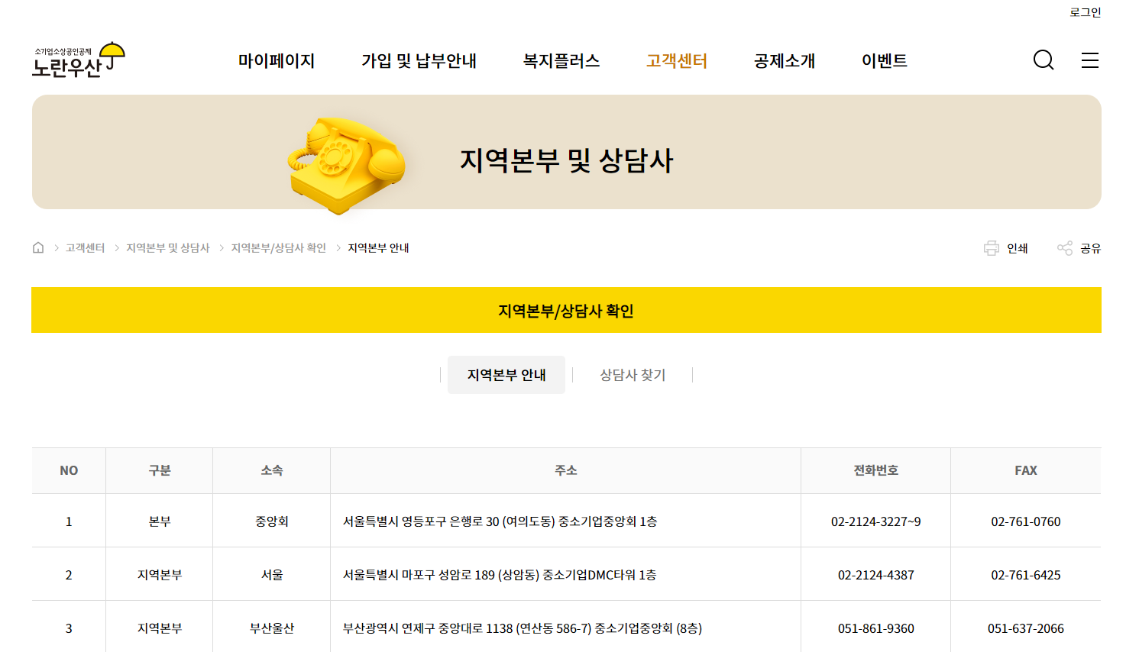1139x652 pixels.
Task: Open the 복지플러스 menu
Action: coord(561,60)
